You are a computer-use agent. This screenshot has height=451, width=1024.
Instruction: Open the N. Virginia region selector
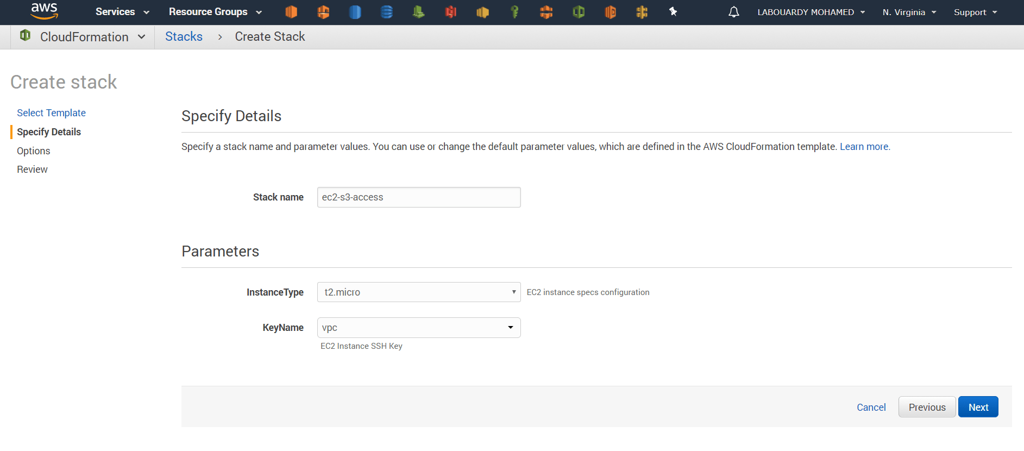pyautogui.click(x=909, y=12)
